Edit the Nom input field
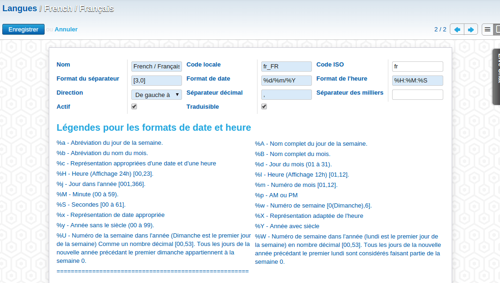The width and height of the screenshot is (500, 283). [157, 66]
